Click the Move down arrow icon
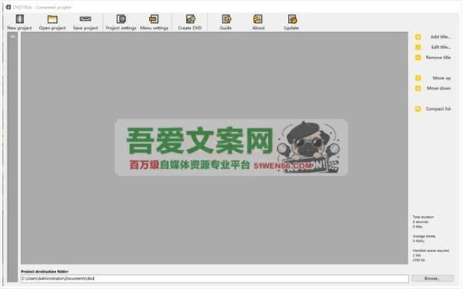 (418, 88)
